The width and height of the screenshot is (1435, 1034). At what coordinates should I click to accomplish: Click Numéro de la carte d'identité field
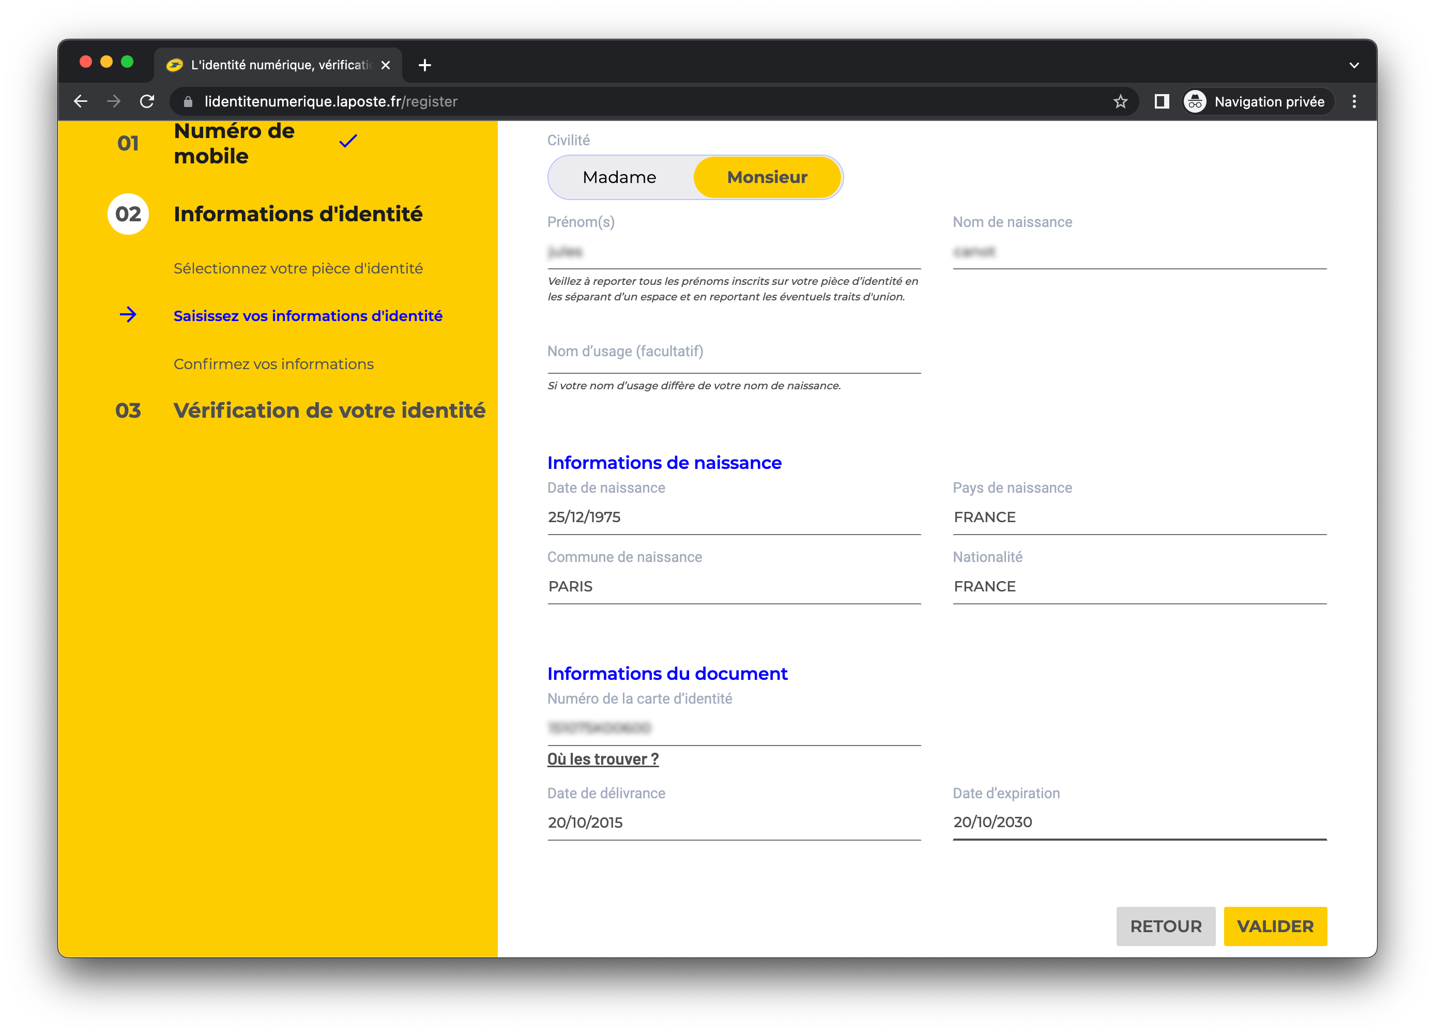click(734, 728)
